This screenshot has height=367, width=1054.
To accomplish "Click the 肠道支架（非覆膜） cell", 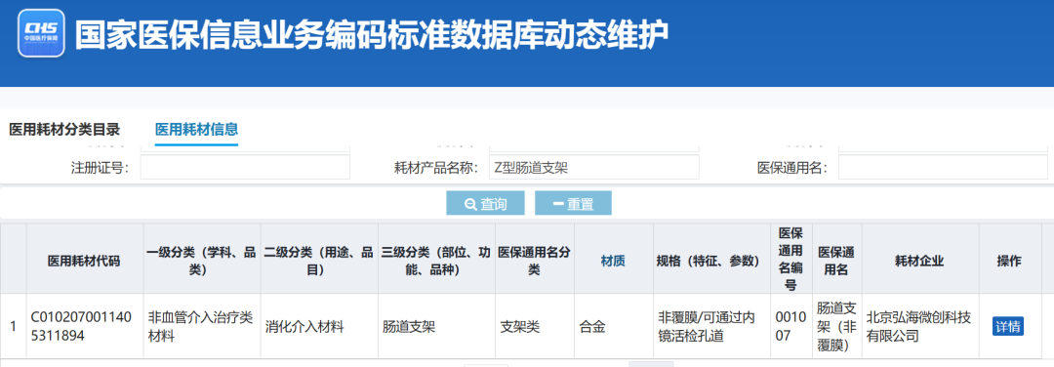I will click(837, 327).
